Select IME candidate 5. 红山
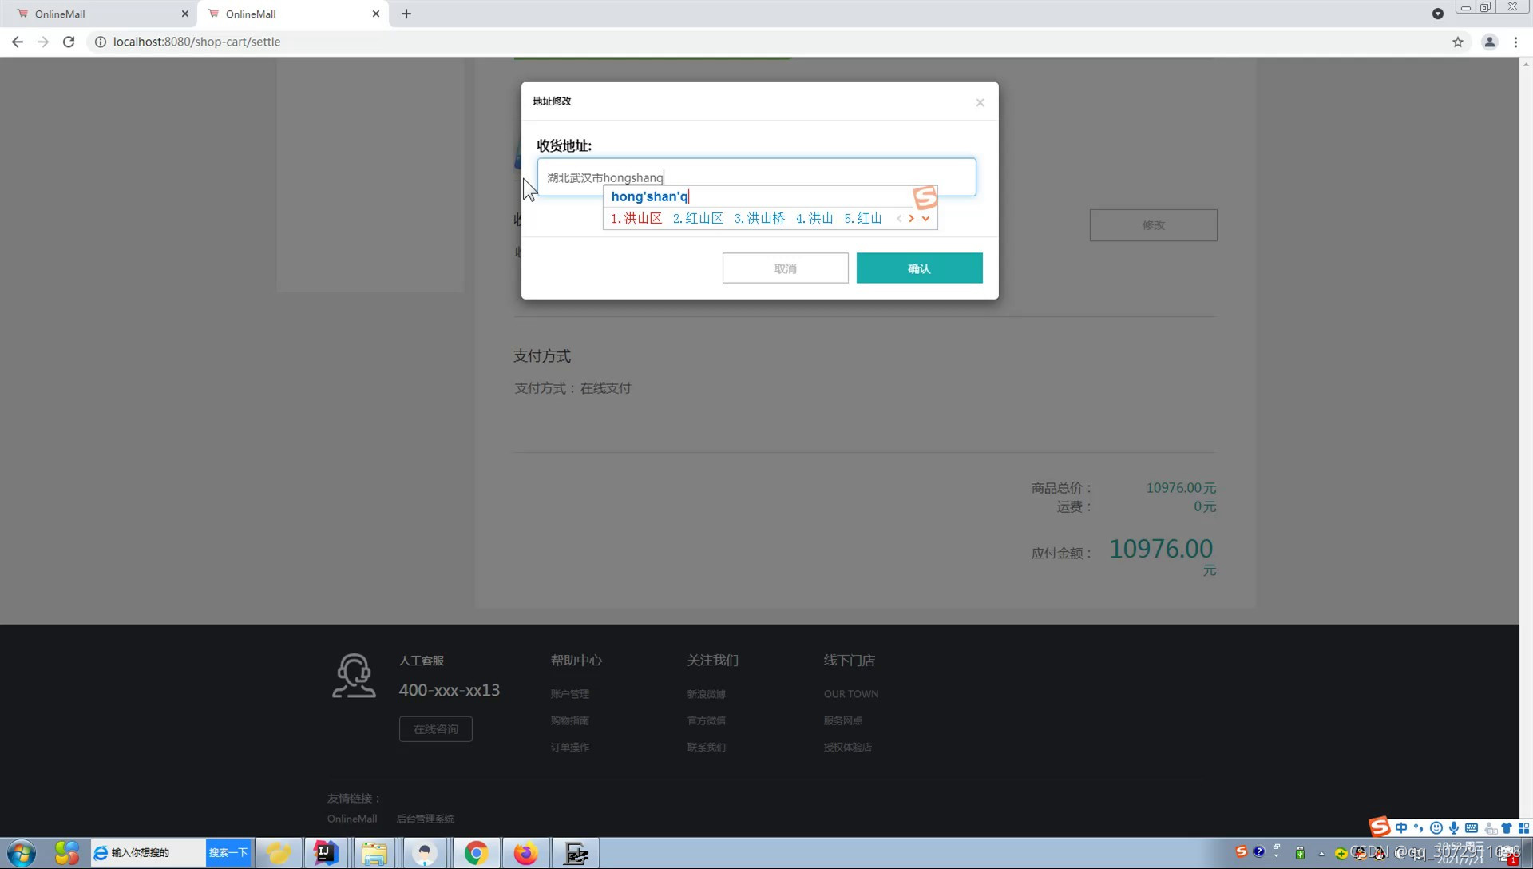1533x869 pixels. coord(863,218)
